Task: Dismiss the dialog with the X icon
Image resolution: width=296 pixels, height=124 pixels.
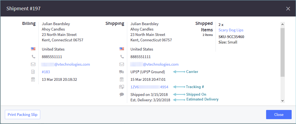Action: tap(288, 9)
